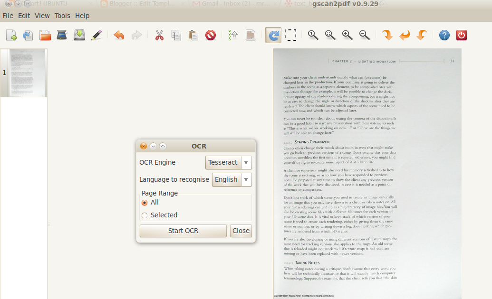Expand the OCR dialog with the down chevron

pyautogui.click(x=153, y=146)
